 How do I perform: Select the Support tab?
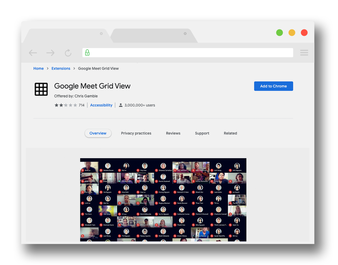pos(202,133)
